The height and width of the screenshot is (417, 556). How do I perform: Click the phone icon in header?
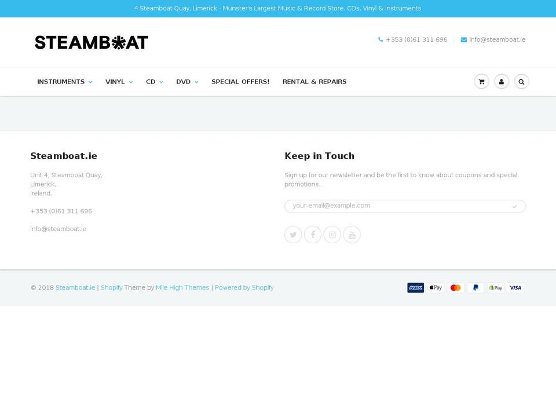tap(381, 39)
